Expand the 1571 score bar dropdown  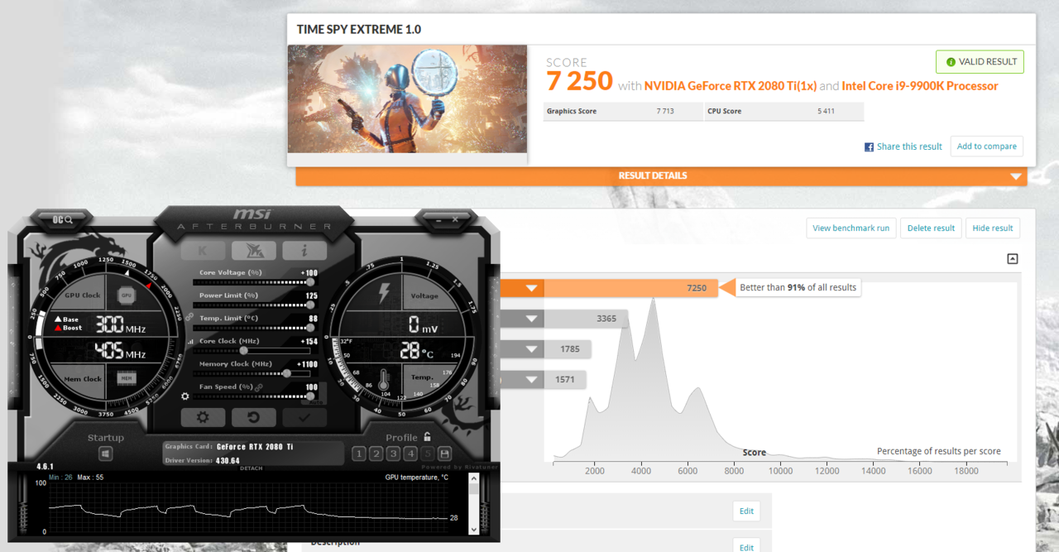click(x=532, y=380)
